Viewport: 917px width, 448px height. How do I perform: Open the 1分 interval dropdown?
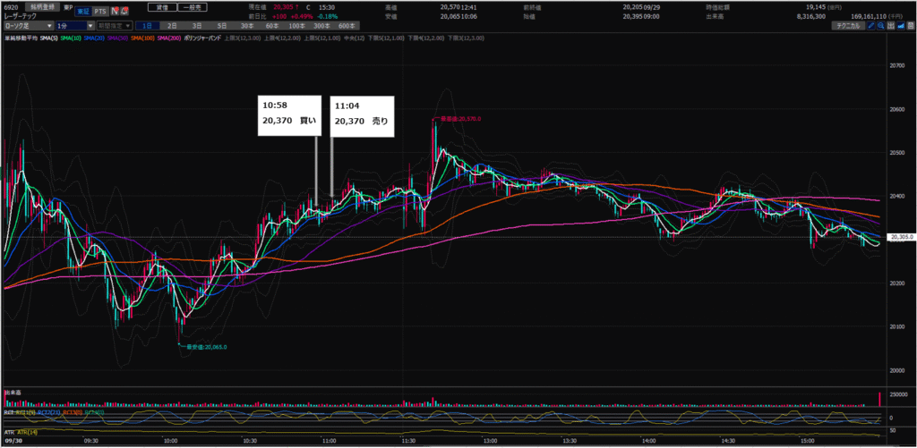coord(74,27)
